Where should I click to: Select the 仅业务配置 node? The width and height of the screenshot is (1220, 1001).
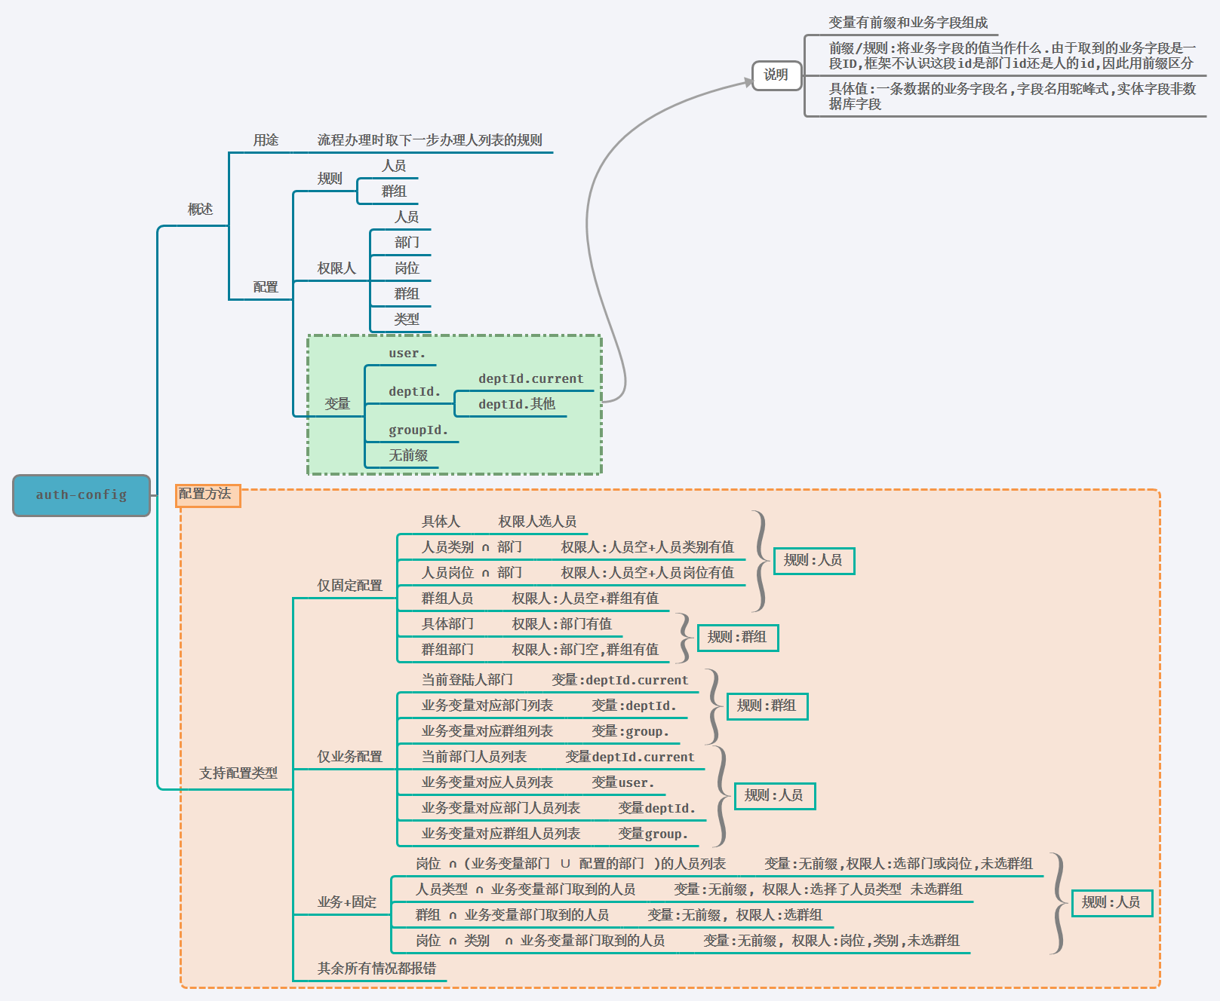pyautogui.click(x=350, y=757)
